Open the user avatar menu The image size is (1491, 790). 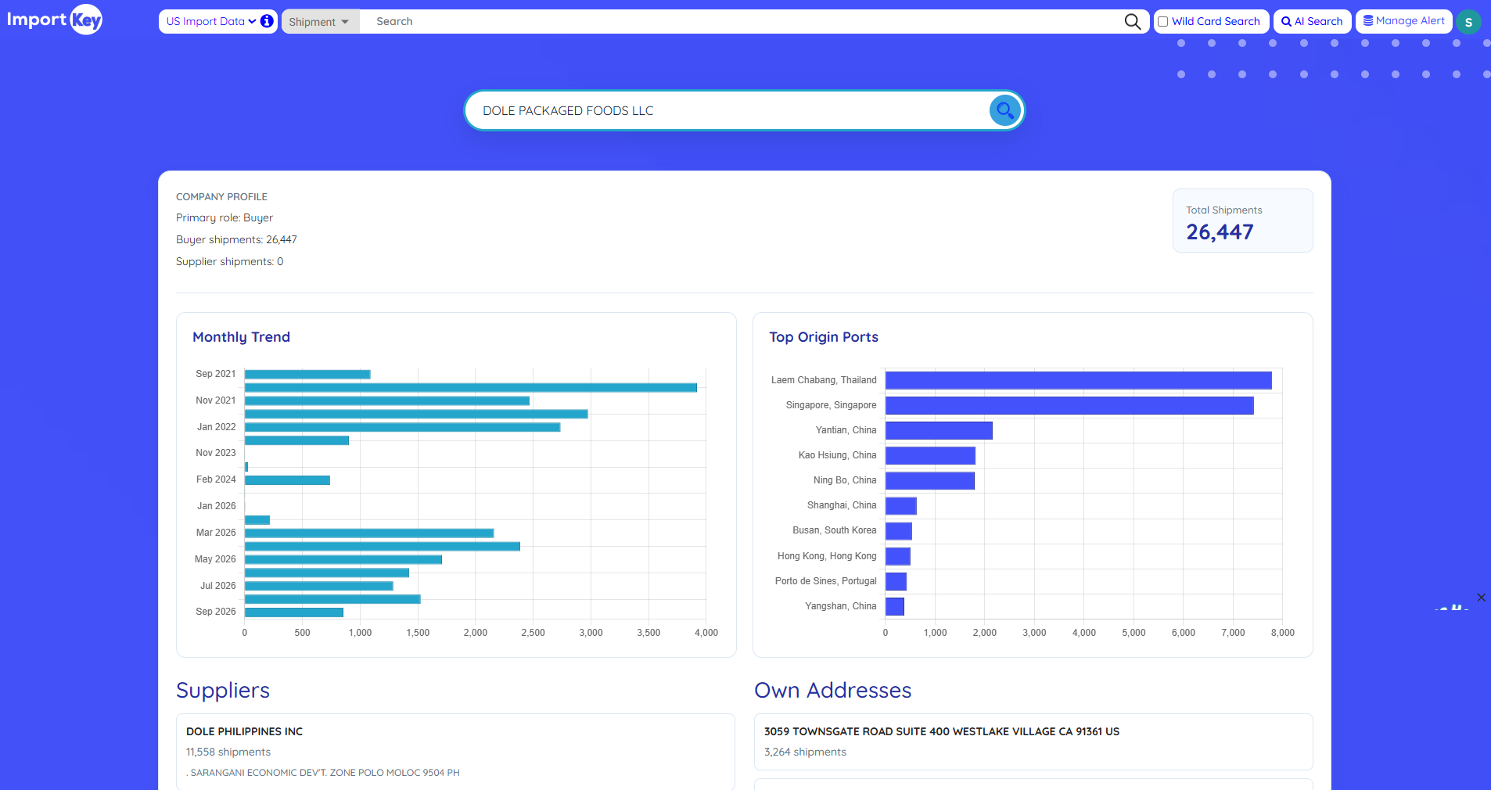(x=1468, y=22)
